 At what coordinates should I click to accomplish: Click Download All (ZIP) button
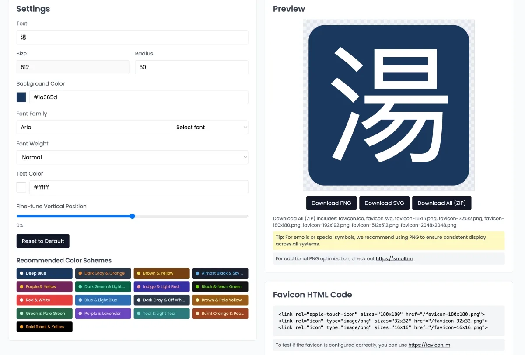441,203
